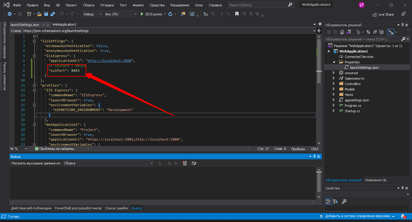Click the Open File folder icon
Image resolution: width=412 pixels, height=222 pixels.
(x=40, y=14)
